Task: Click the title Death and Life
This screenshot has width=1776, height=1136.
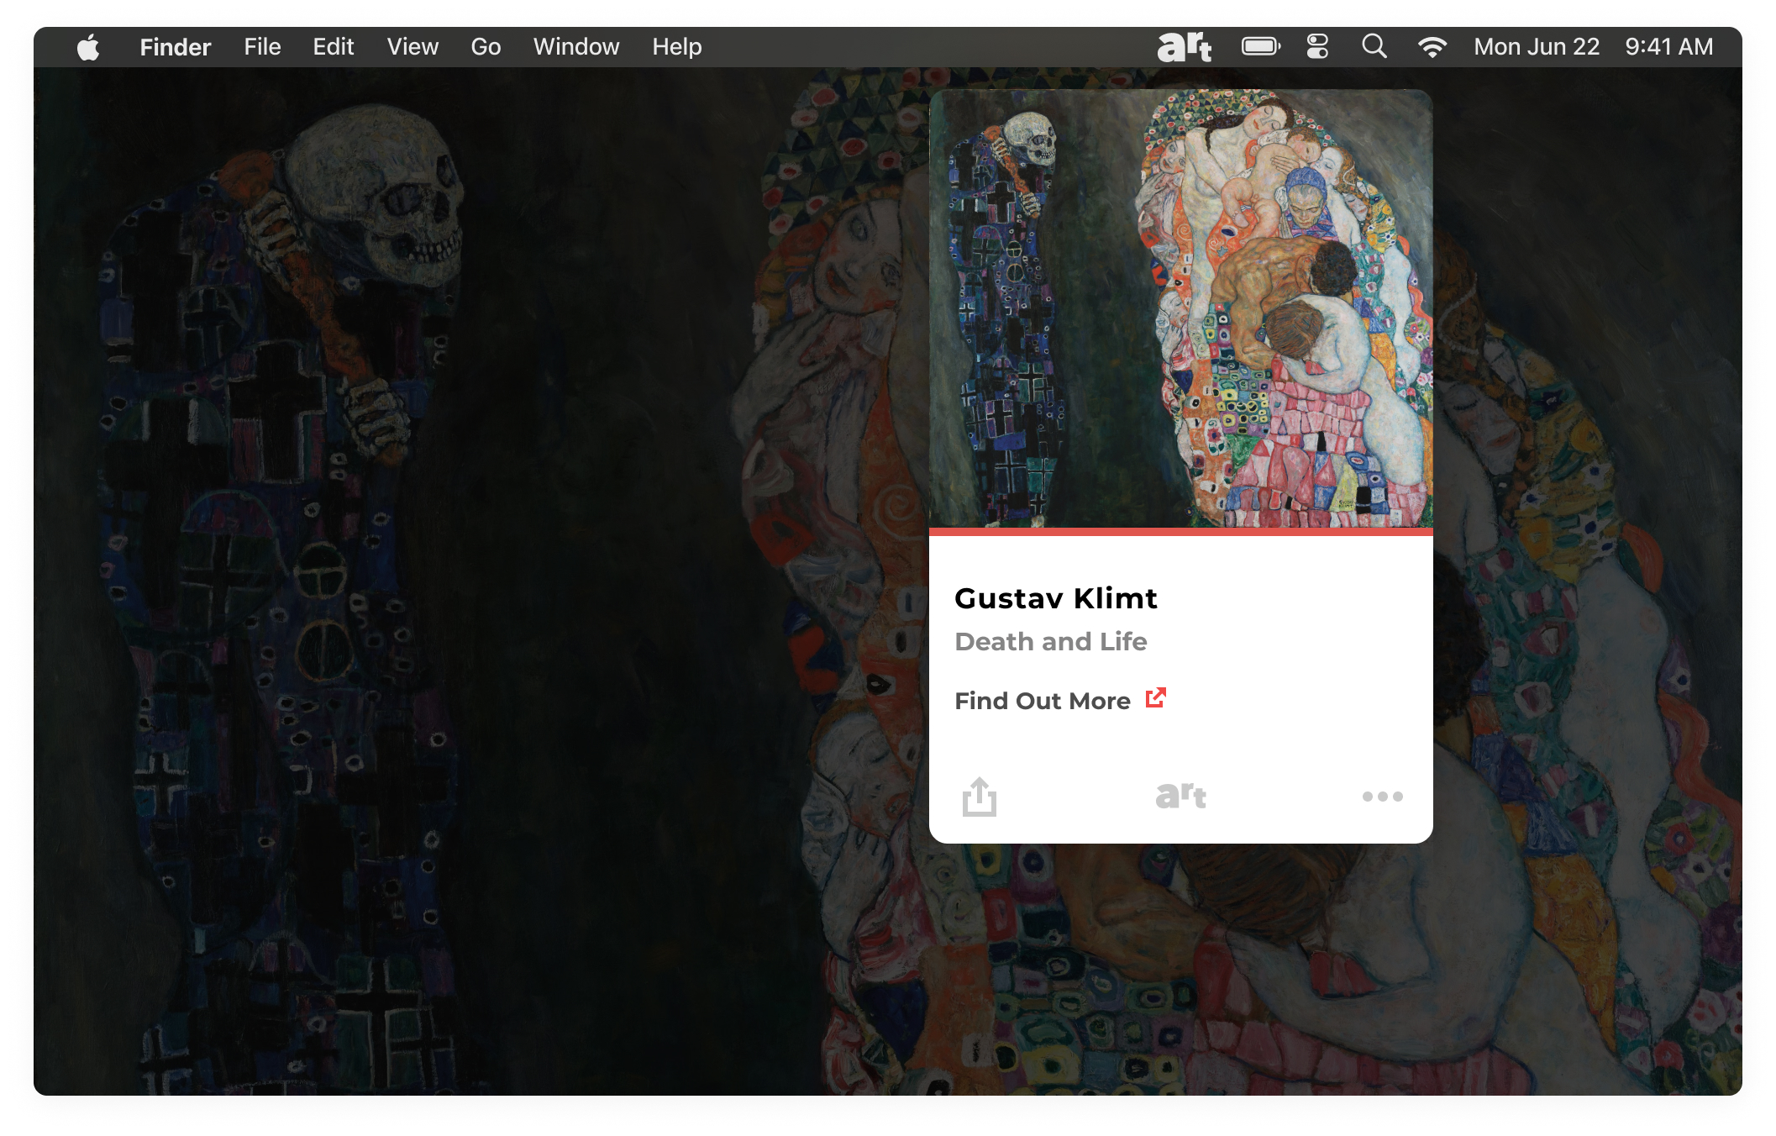Action: point(1051,642)
